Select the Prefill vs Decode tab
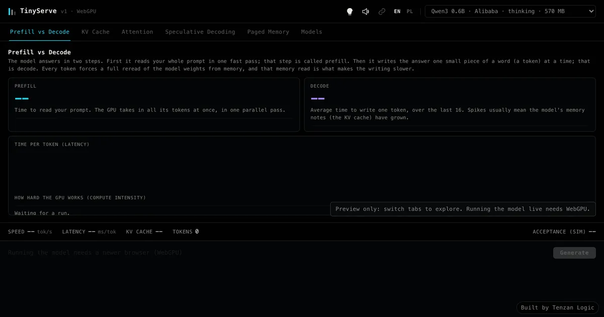The image size is (604, 317). click(x=40, y=32)
